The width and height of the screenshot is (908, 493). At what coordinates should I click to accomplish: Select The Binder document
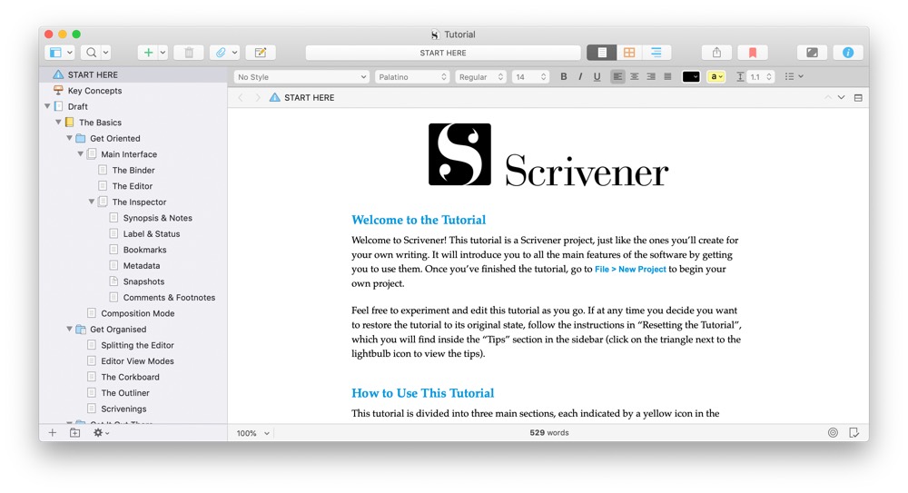(133, 171)
